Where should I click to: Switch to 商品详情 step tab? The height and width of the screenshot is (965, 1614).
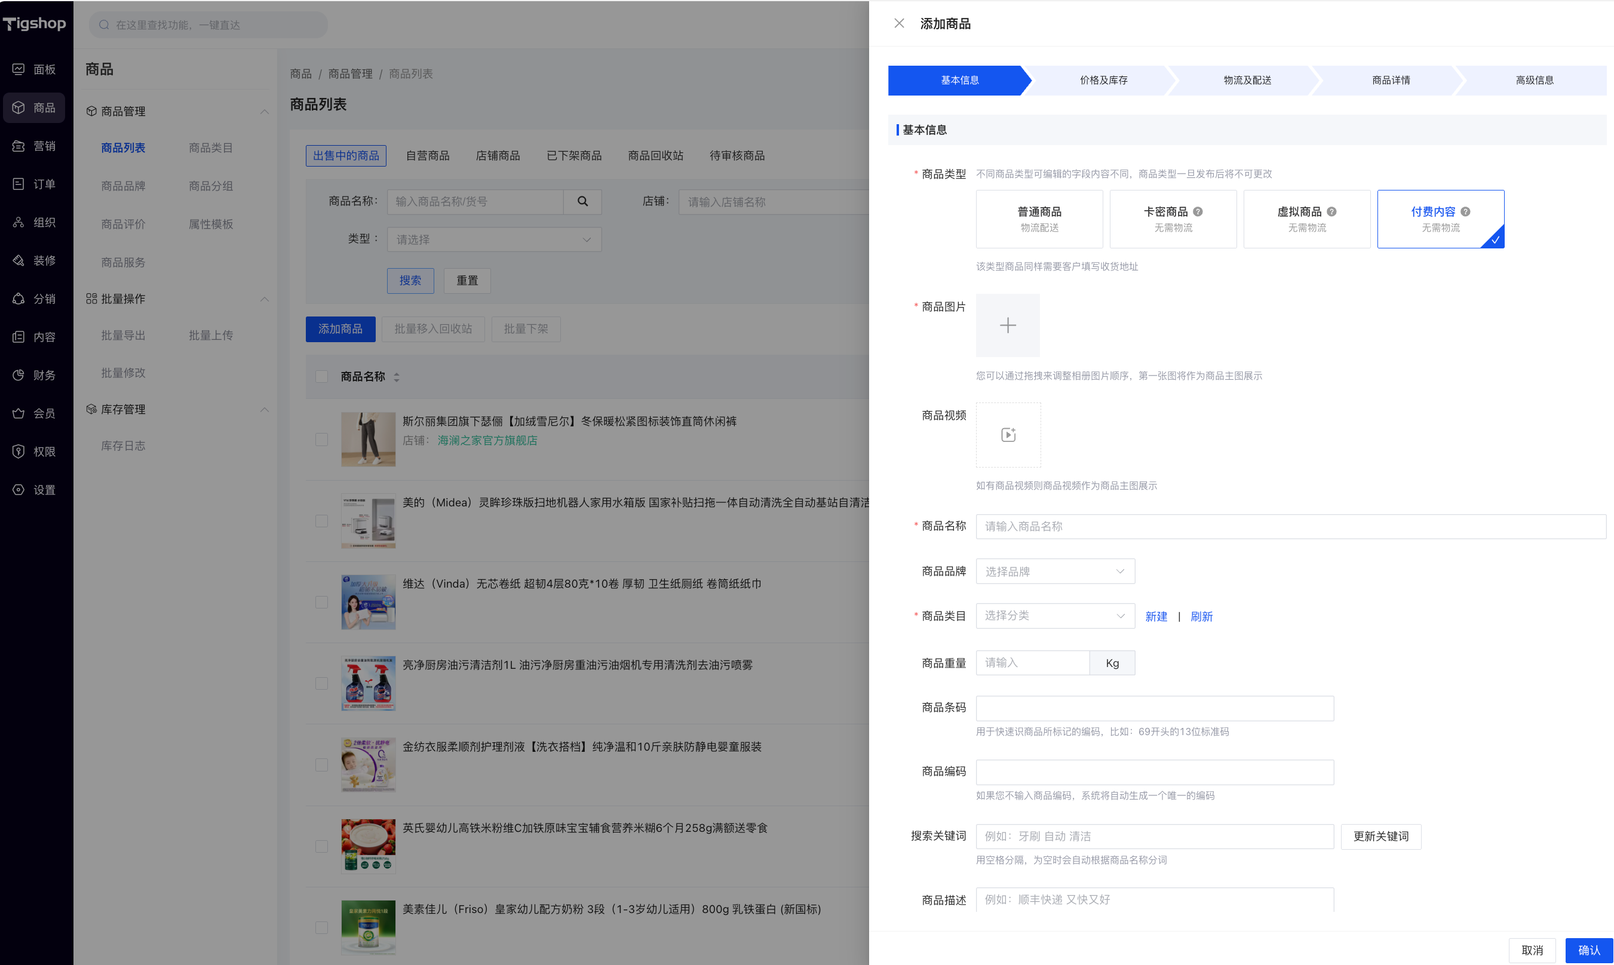(1391, 80)
